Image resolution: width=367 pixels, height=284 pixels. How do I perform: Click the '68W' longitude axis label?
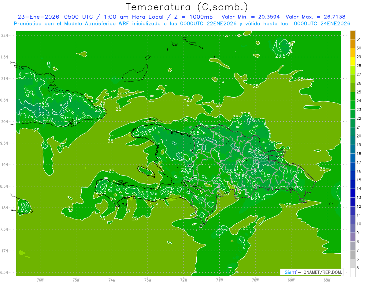(x=327, y=280)
